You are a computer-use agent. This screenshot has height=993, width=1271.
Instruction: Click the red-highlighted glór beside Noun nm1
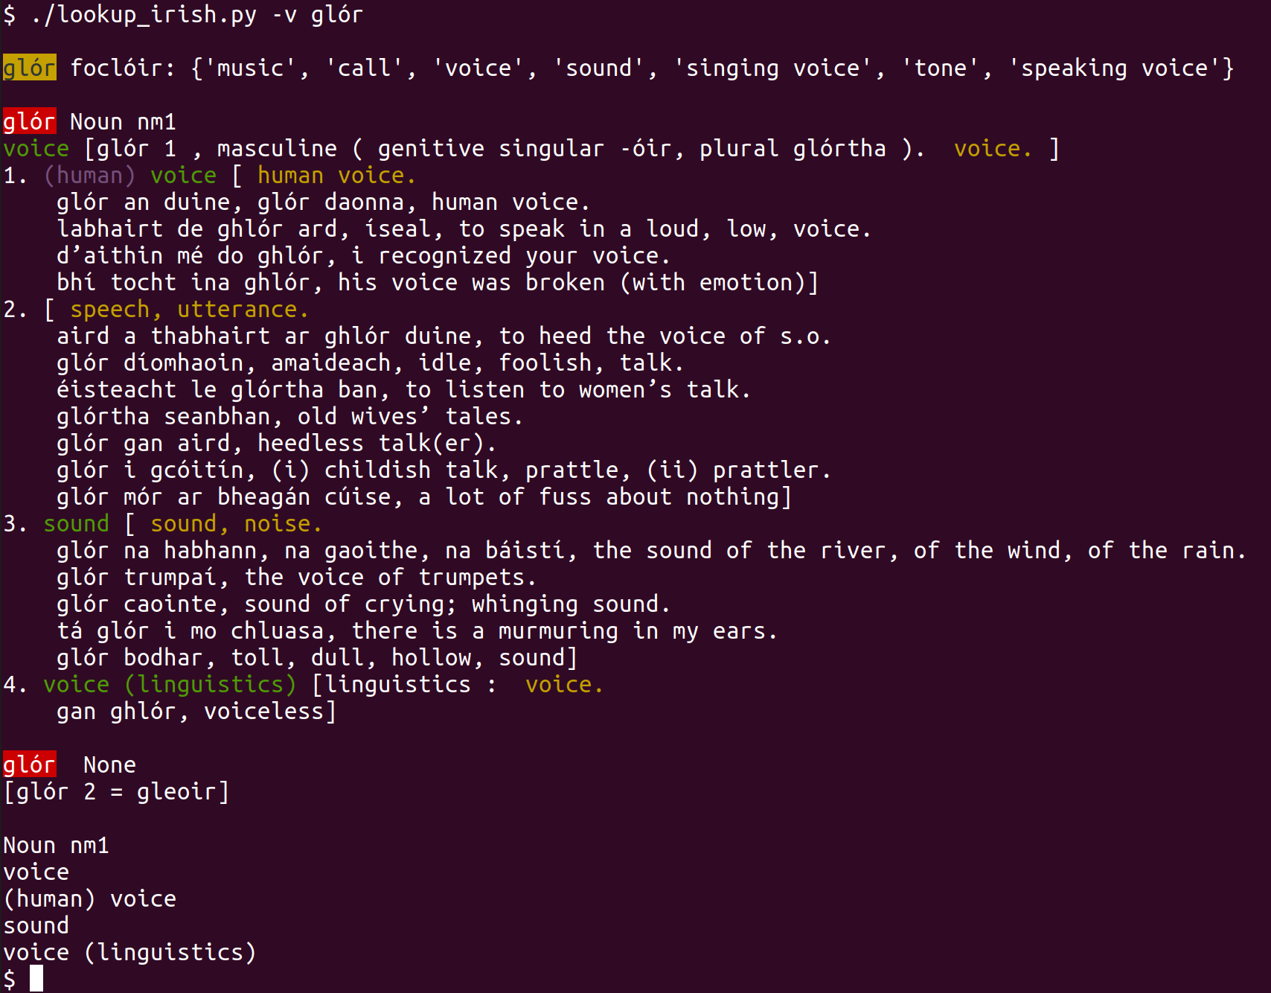pyautogui.click(x=29, y=121)
